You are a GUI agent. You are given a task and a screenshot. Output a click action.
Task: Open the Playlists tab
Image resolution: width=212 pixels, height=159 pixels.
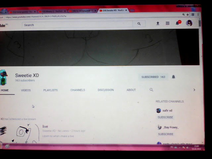pos(50,90)
